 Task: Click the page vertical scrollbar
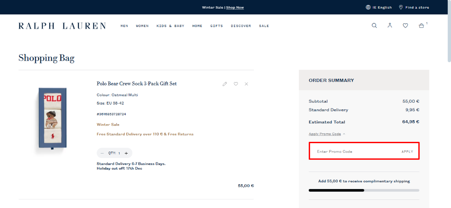449,31
